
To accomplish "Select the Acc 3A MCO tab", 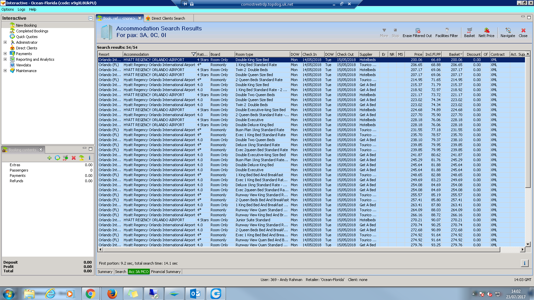I will 139,272.
